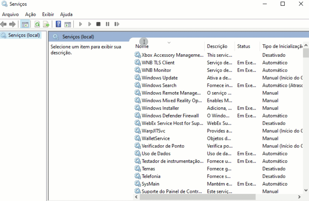
Task: Click the Em Exe... status of Windows Installer
Action: point(247,108)
